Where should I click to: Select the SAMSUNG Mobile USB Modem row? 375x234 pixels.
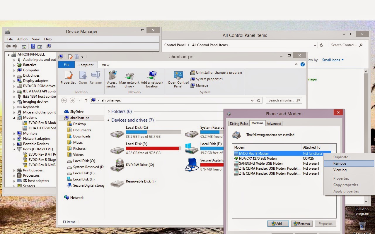(282, 164)
